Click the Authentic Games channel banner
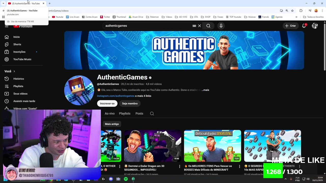The width and height of the screenshot is (326, 183). tap(184, 50)
